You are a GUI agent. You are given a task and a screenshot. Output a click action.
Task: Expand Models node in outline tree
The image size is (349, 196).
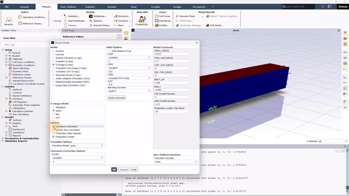(x=6, y=56)
